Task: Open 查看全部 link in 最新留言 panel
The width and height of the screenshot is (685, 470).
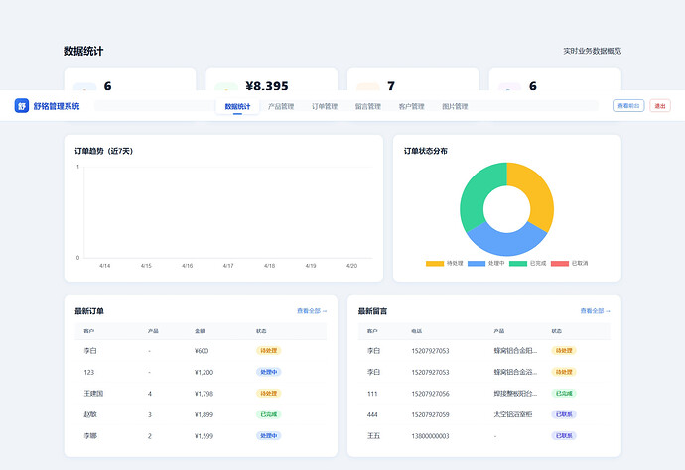Action: click(x=595, y=311)
